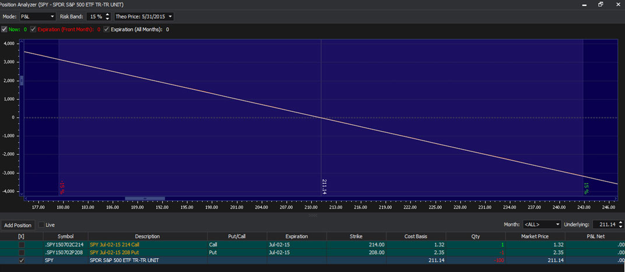Check the SPY Jul-02-15 214 Call row

click(22, 245)
